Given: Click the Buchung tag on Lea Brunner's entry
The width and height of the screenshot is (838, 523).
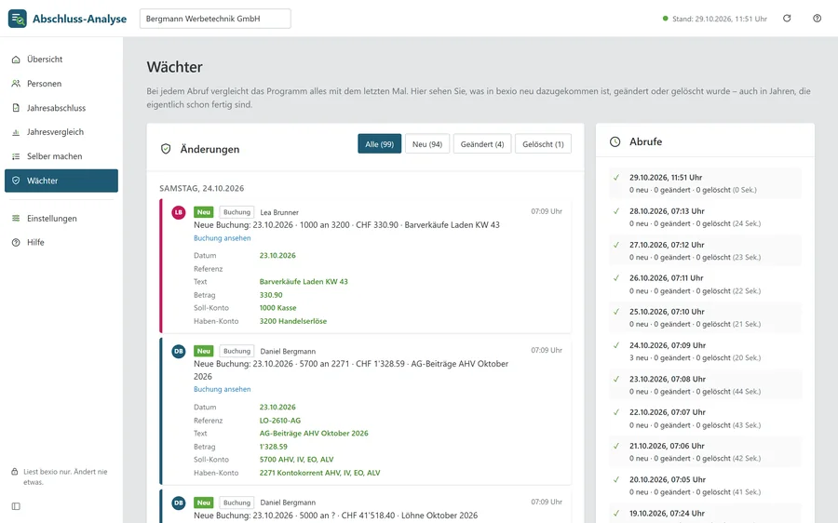Looking at the screenshot, I should [237, 212].
